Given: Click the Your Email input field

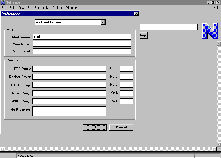Looking at the screenshot, I should 82,51.
